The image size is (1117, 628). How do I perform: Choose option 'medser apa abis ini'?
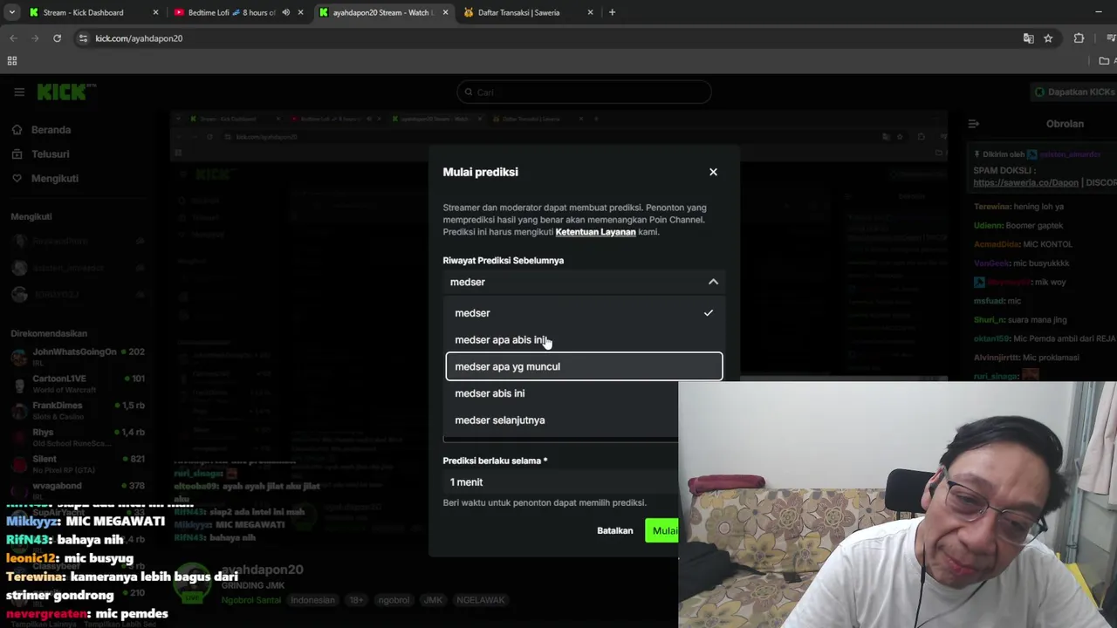[583, 340]
